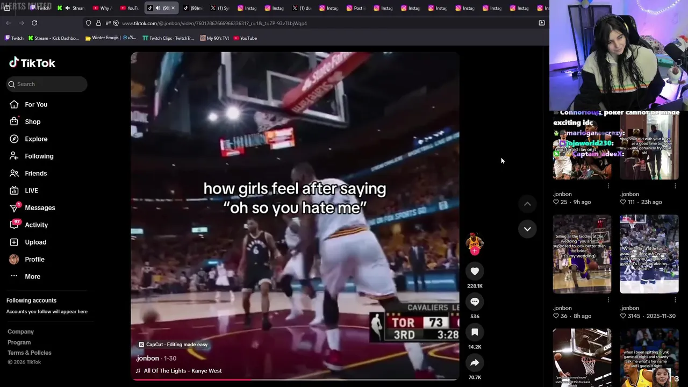Open options for the 25 likes video
This screenshot has width=688, height=387.
[x=608, y=186]
